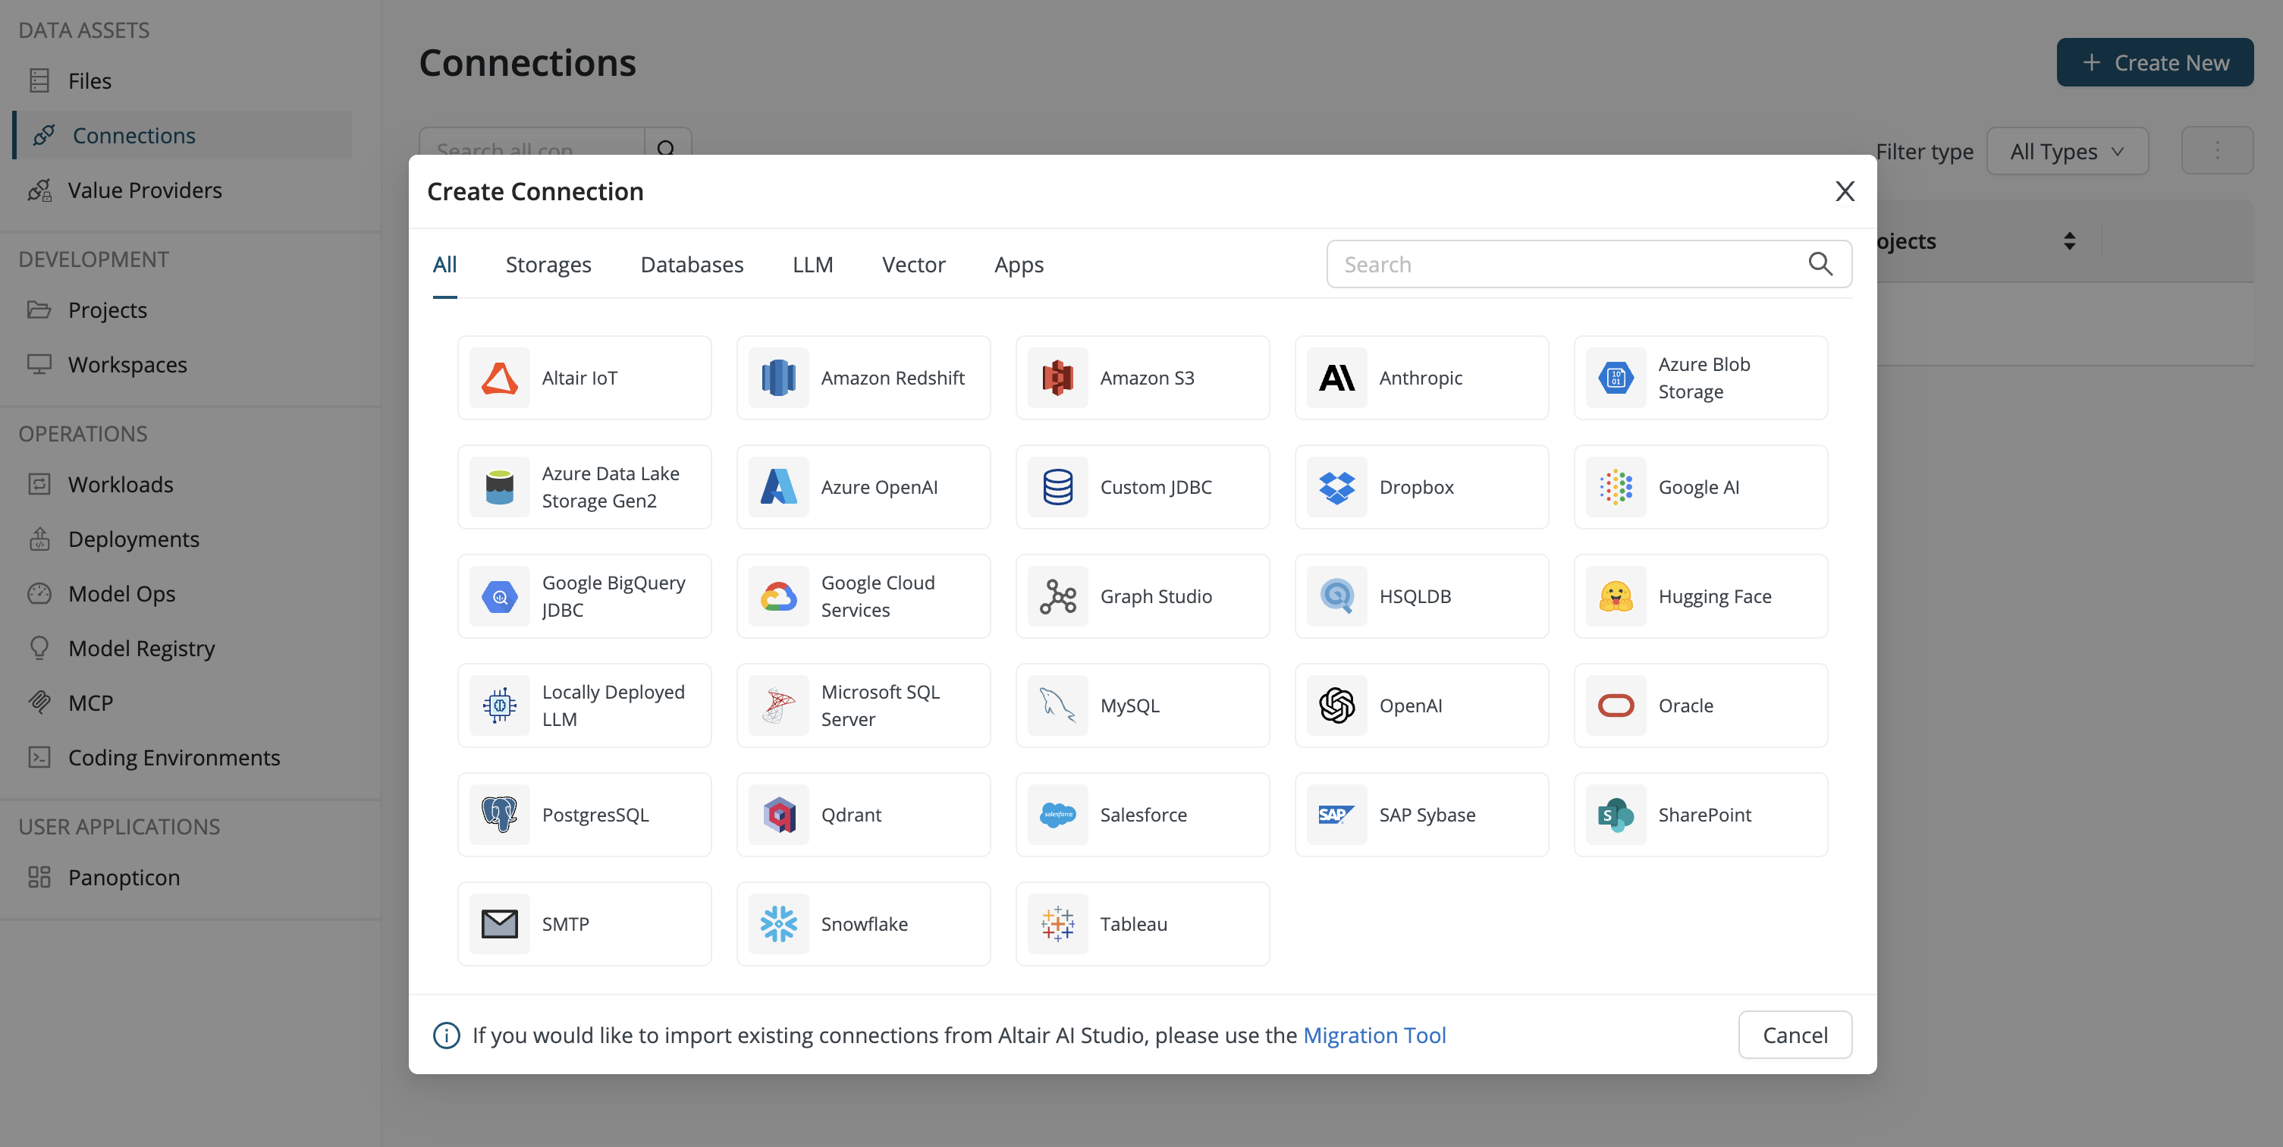Open the All Types filter dropdown
Image resolution: width=2283 pixels, height=1147 pixels.
coord(2068,151)
